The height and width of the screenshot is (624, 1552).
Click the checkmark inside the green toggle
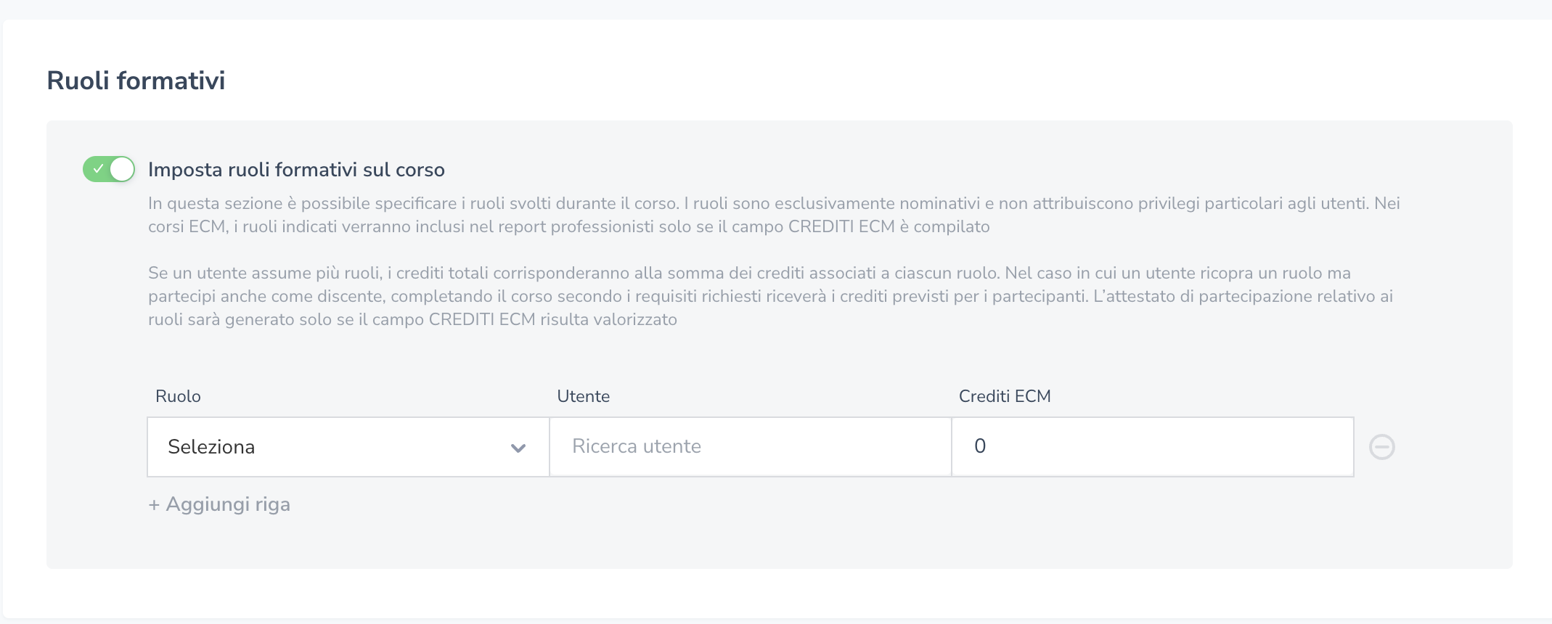coord(98,169)
